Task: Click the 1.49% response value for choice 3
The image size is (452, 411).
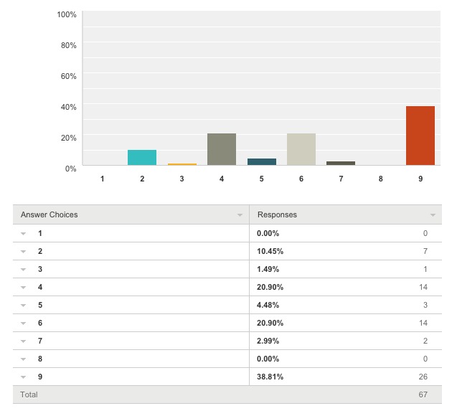Action: point(268,270)
